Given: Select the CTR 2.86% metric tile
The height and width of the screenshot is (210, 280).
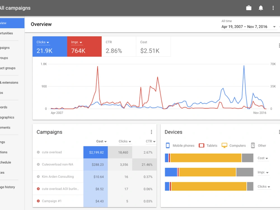Looking at the screenshot, I should click(119, 46).
